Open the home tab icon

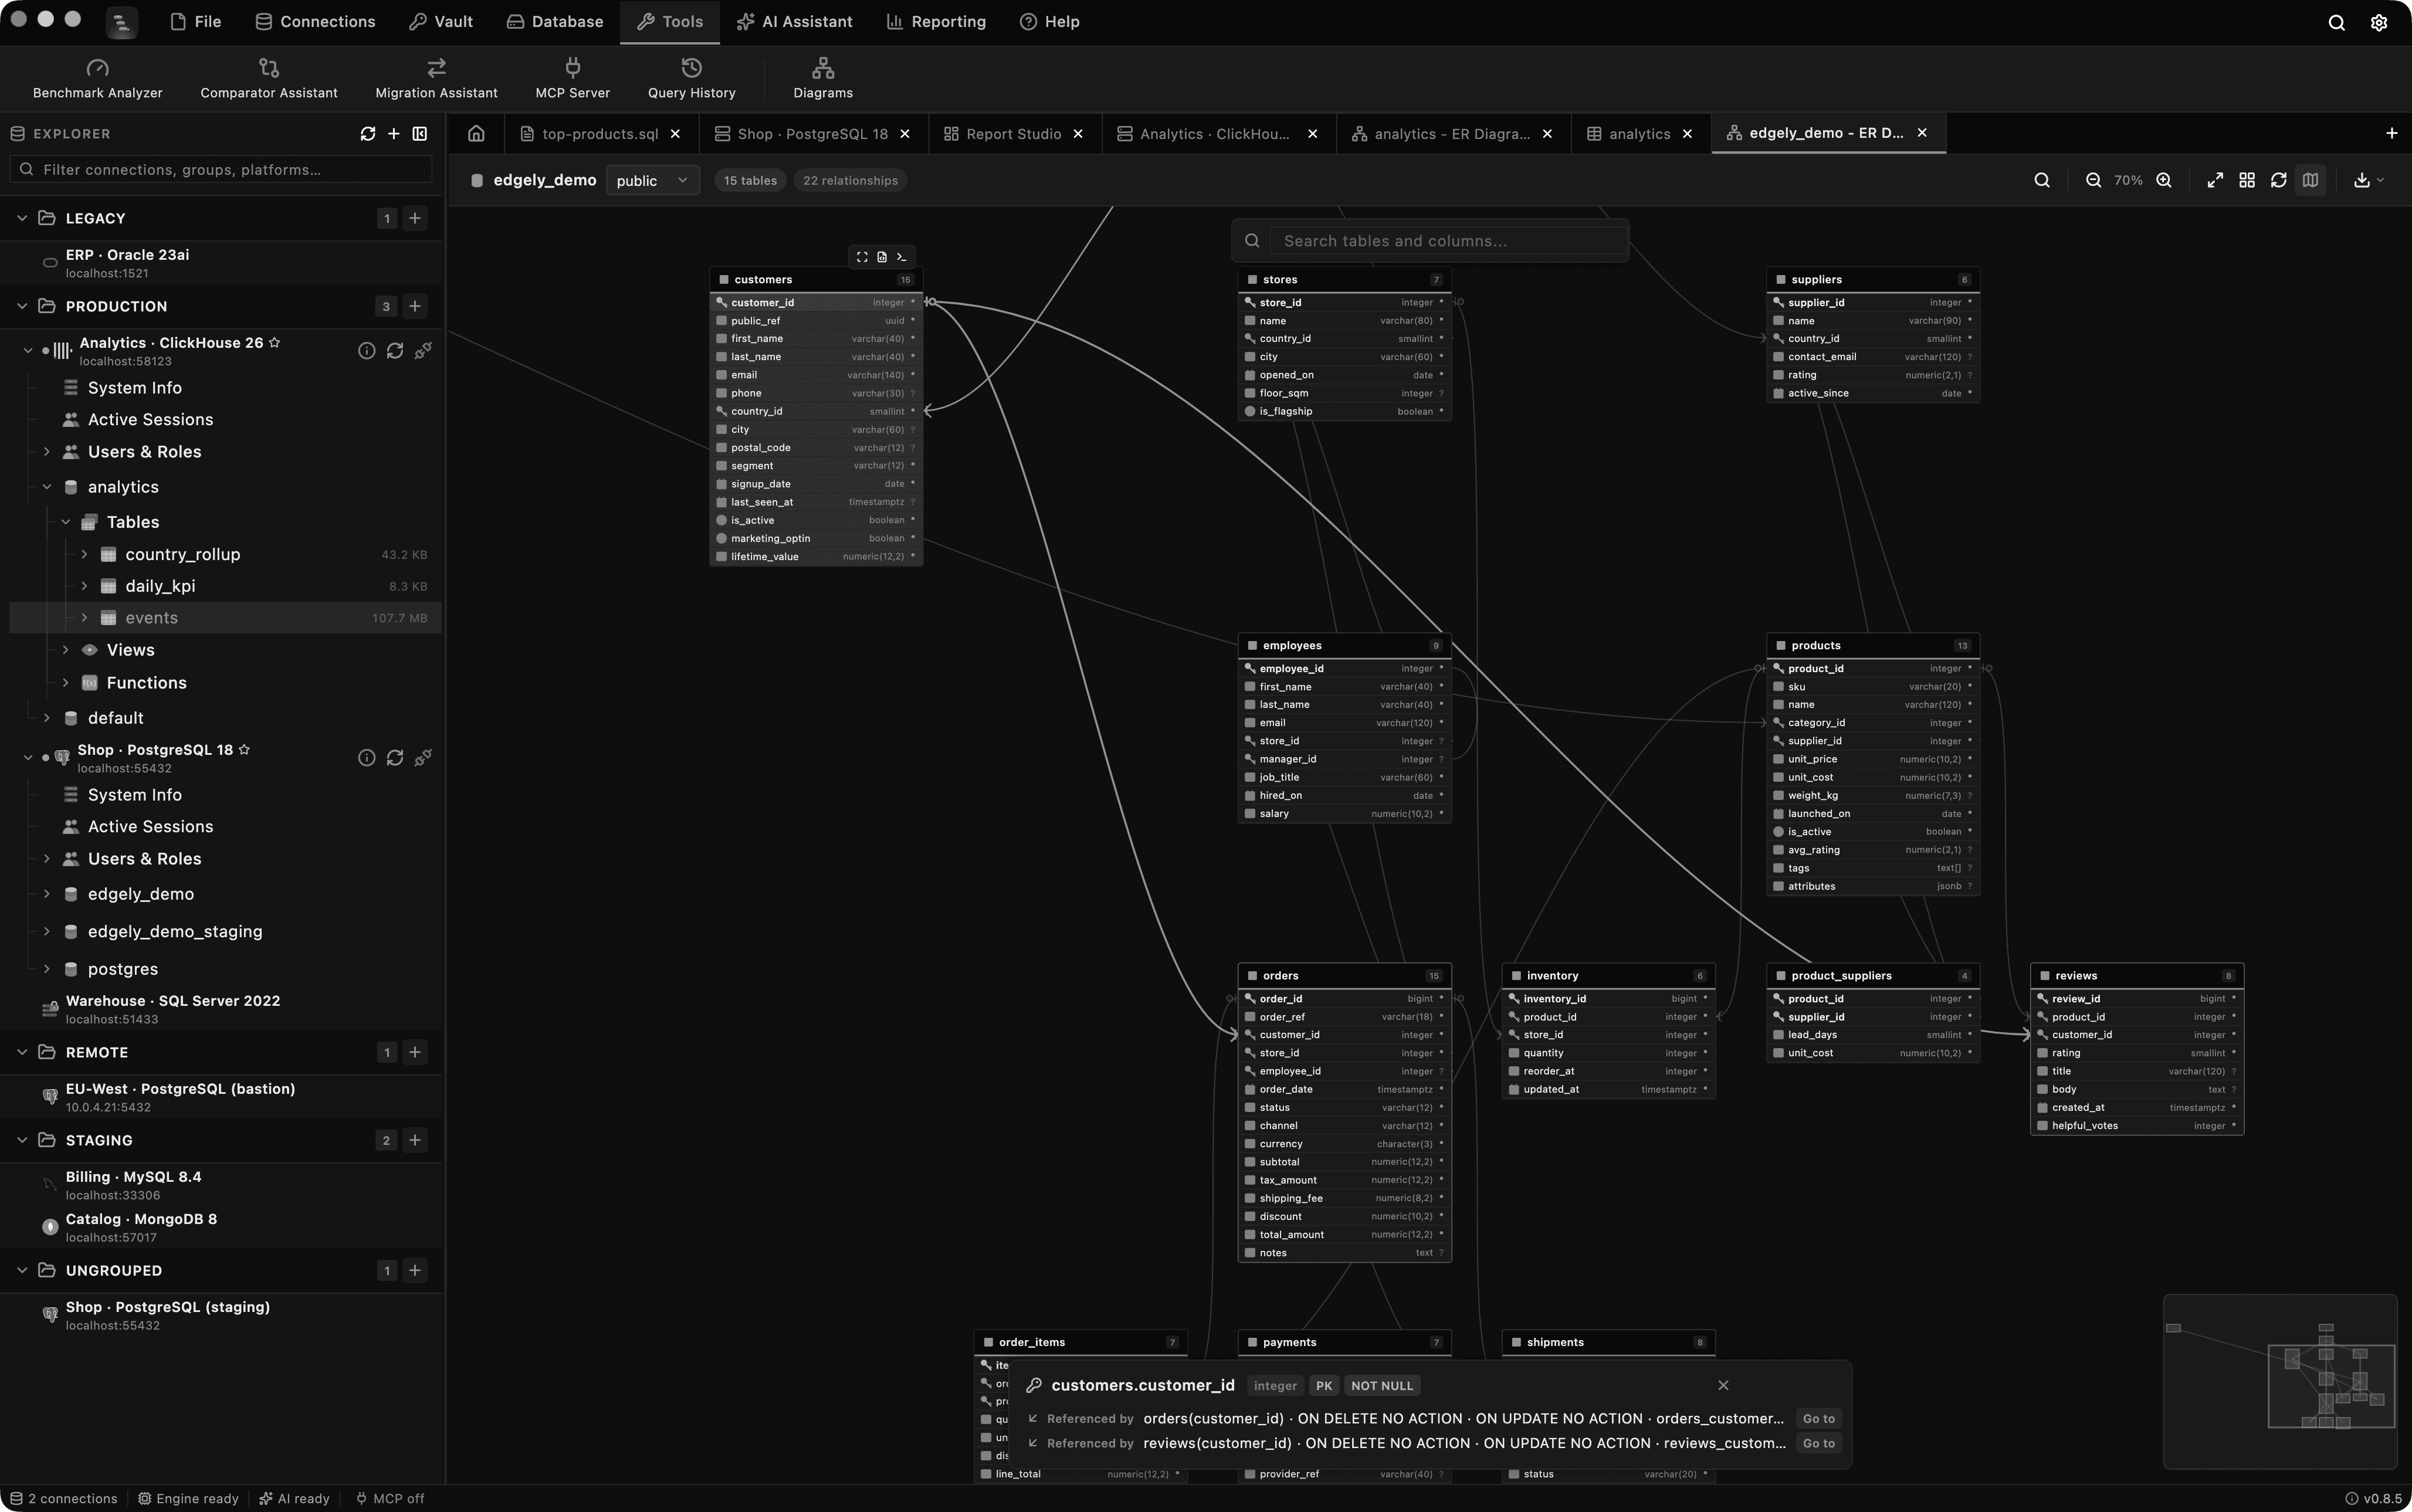point(476,134)
